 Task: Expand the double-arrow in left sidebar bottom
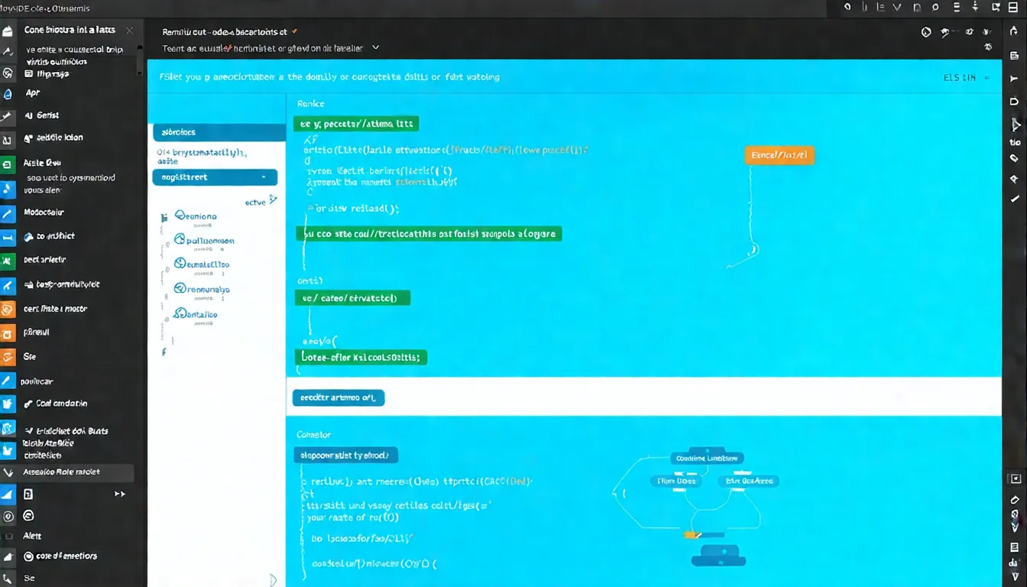point(120,494)
